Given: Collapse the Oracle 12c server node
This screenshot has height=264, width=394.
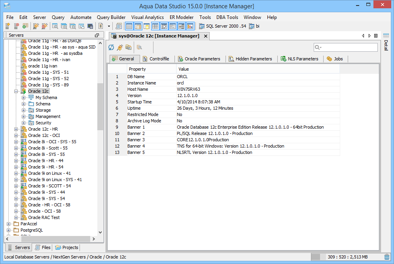Looking at the screenshot, I should 16,91.
